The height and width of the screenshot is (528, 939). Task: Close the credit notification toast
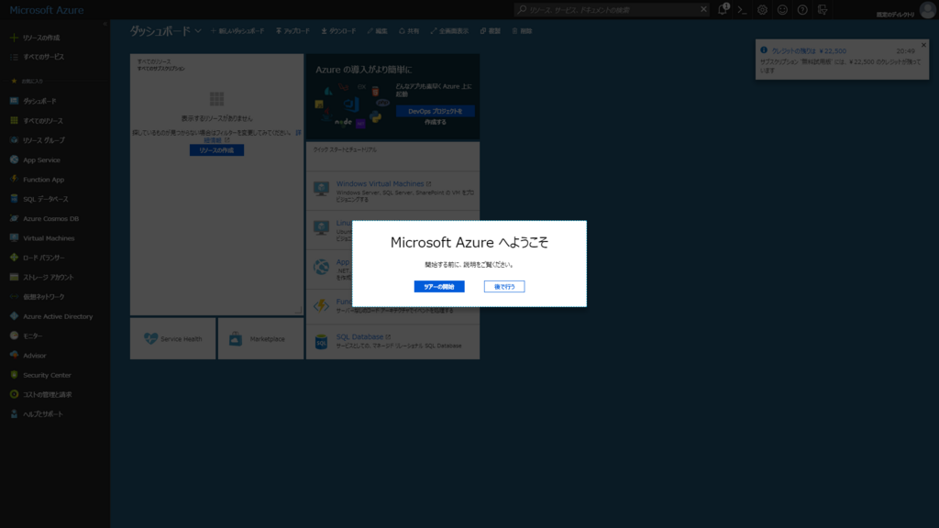pyautogui.click(x=923, y=45)
